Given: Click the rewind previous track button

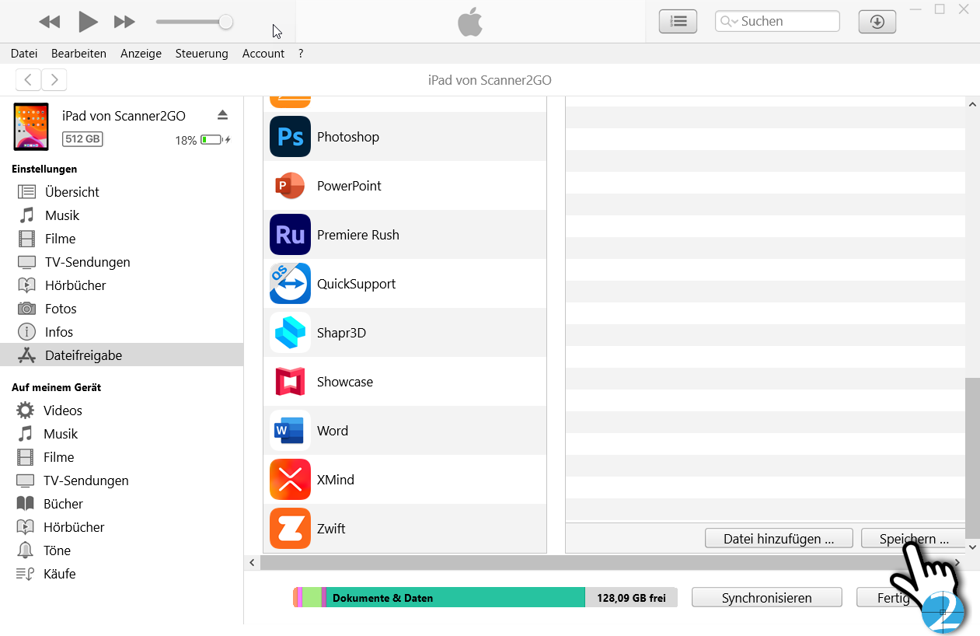Looking at the screenshot, I should coord(50,22).
